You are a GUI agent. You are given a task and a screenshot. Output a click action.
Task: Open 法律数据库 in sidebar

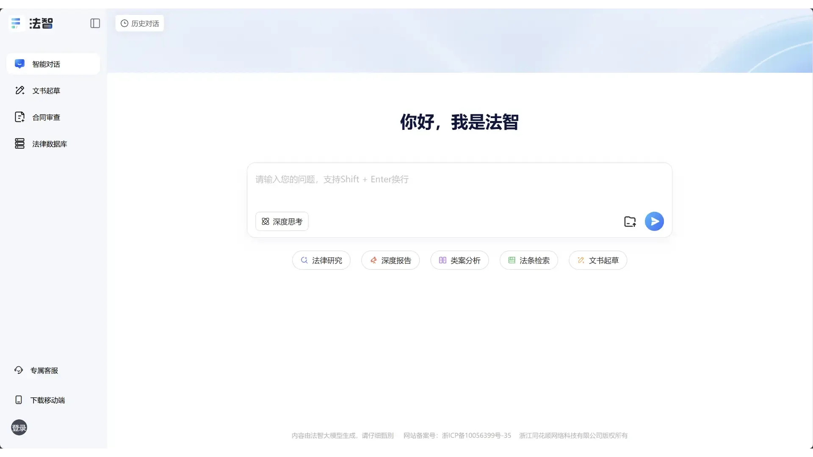pyautogui.click(x=53, y=144)
